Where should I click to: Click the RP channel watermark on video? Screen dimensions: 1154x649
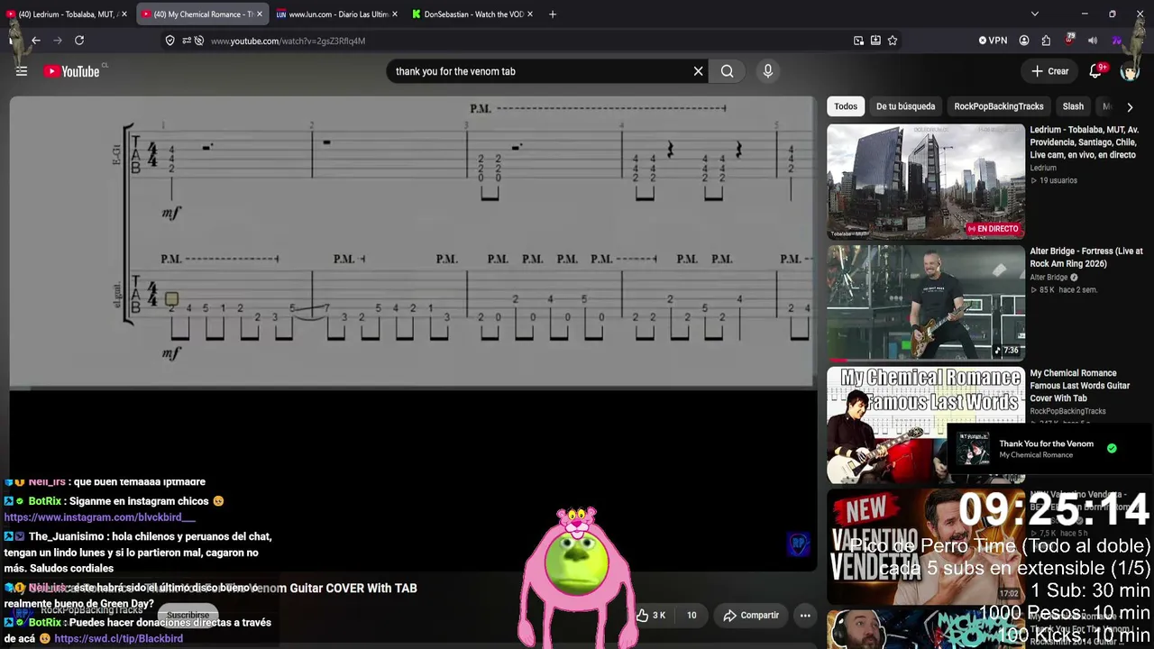[798, 544]
